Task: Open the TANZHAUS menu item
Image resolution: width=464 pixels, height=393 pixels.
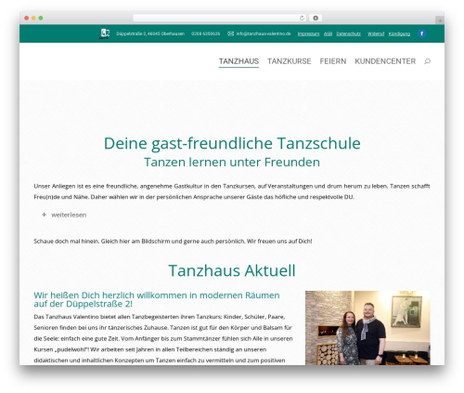Action: coord(238,61)
